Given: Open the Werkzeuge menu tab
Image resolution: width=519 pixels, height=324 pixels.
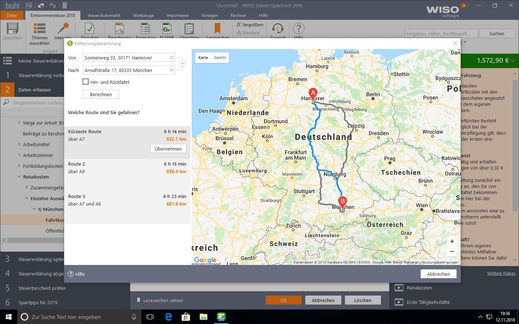Looking at the screenshot, I should (143, 15).
